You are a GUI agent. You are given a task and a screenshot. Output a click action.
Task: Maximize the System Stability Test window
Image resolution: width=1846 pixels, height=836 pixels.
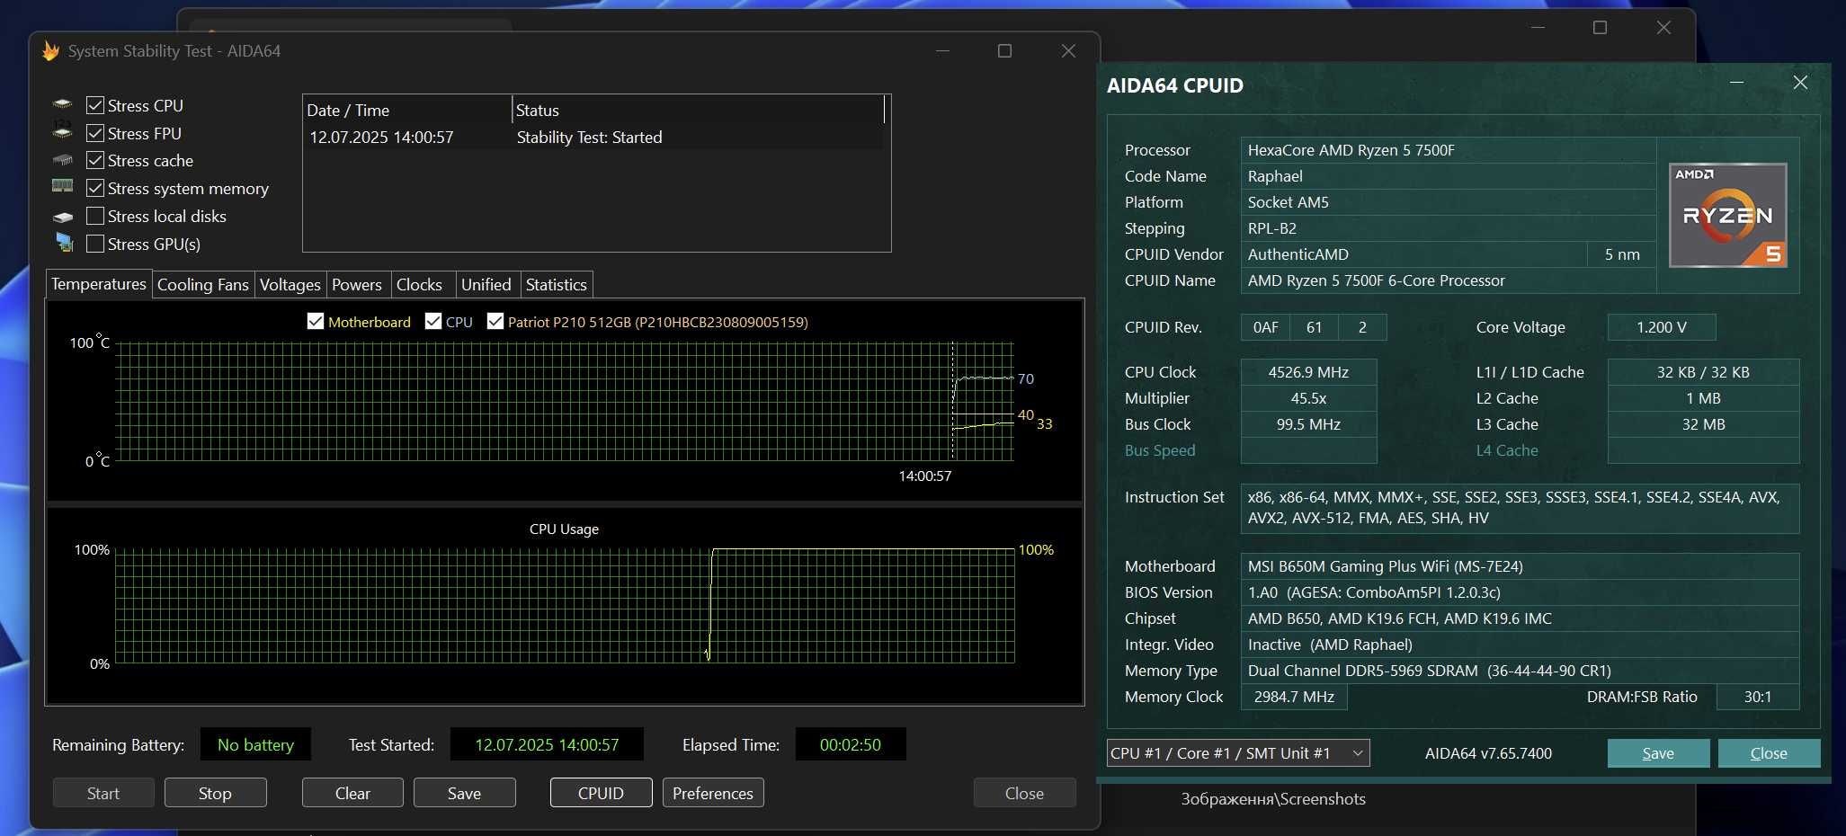coord(1004,51)
